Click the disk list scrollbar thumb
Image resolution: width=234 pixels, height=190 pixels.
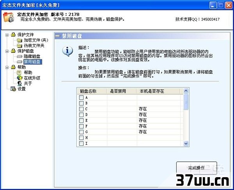click(186, 102)
